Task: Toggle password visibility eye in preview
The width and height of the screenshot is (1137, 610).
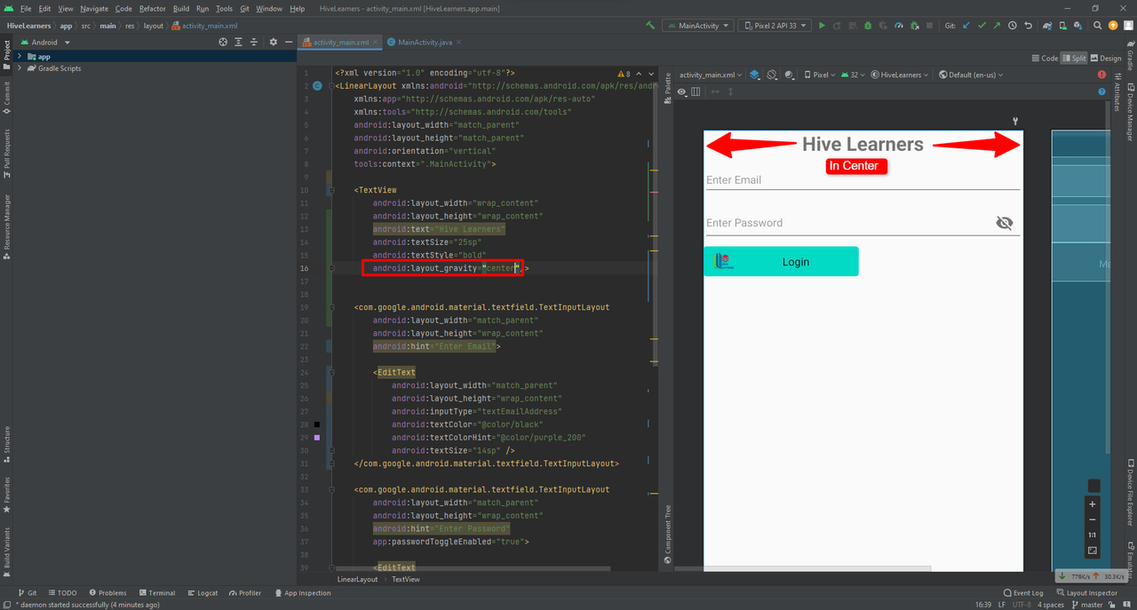Action: point(1005,223)
